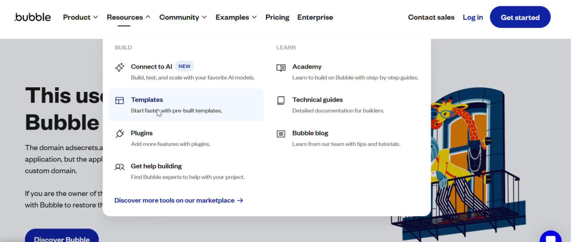Click 'Find Bubble experts to help' description
Viewport: 572px width, 242px height.
[x=188, y=178]
